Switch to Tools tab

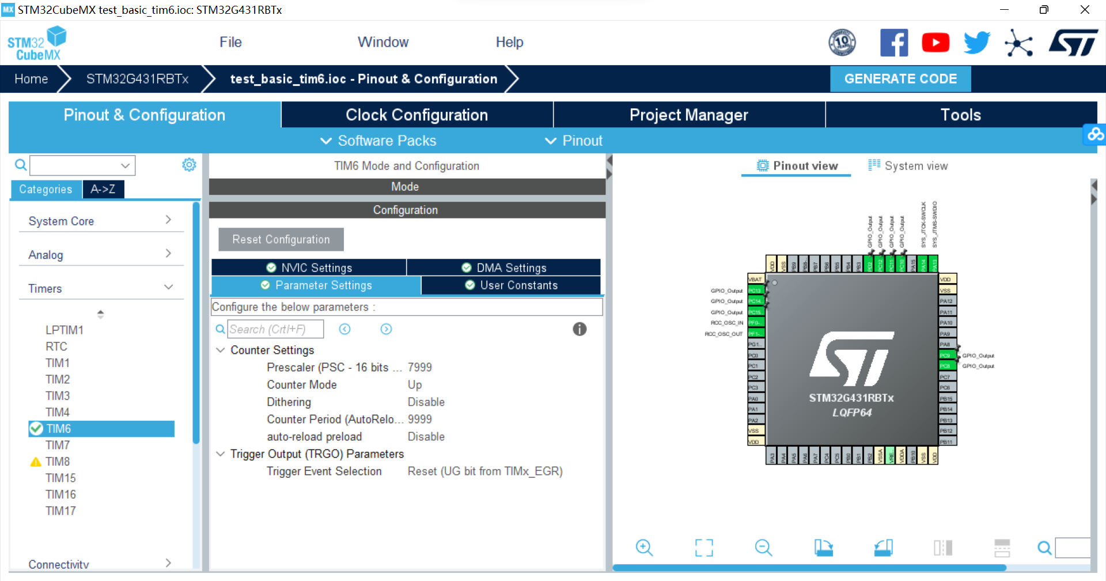point(961,115)
